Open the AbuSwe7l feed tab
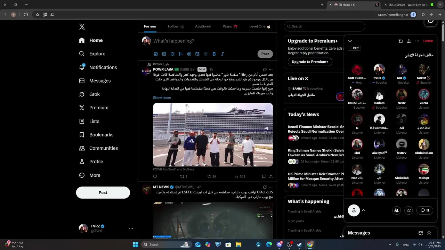This screenshot has width=445, height=250. click(x=203, y=26)
